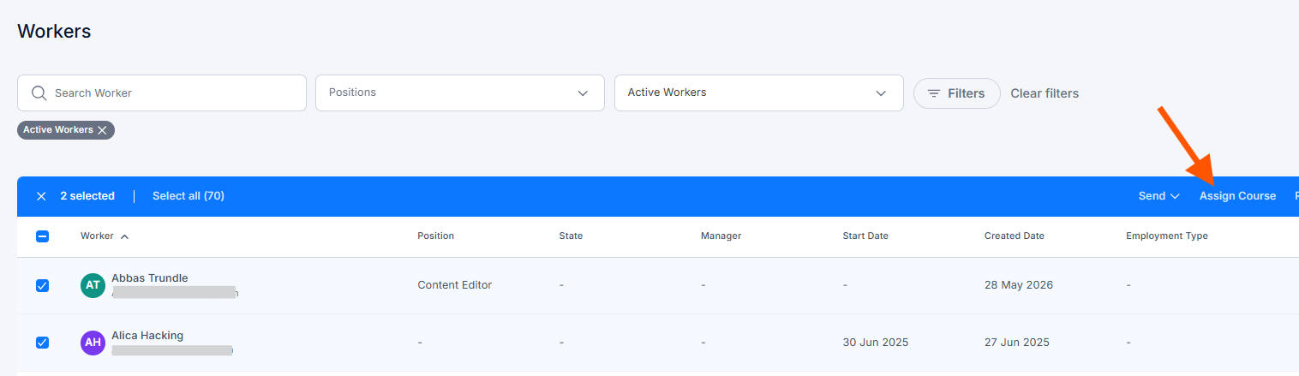1299x376 pixels.
Task: Click Assign Course in the action bar
Action: [x=1237, y=196]
